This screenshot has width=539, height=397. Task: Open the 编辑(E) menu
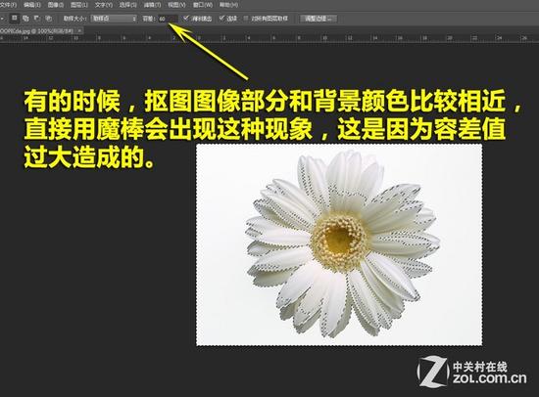(32, 5)
